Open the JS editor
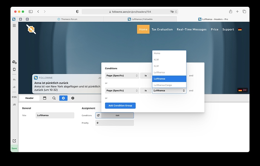Screen dimensions: 260x166 pos(14,105)
